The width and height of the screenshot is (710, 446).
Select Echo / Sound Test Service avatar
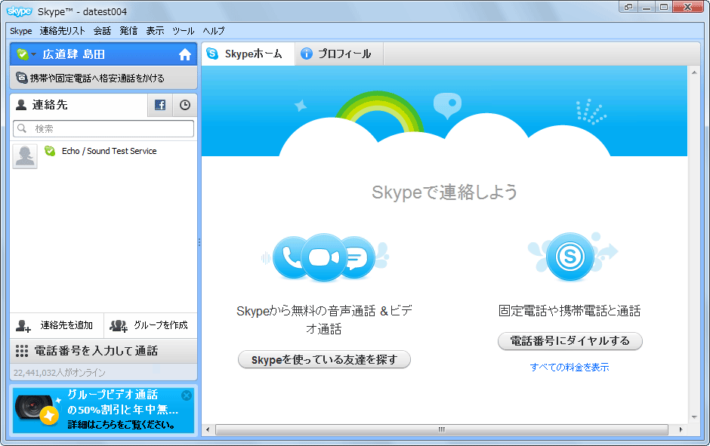(x=25, y=156)
